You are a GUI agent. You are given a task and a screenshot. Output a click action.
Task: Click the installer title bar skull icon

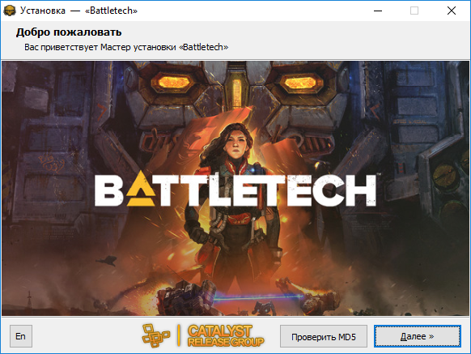[10, 11]
